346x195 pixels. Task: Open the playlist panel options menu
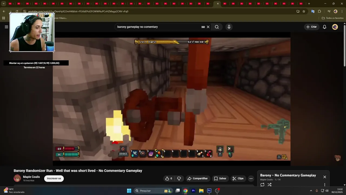click(325, 185)
